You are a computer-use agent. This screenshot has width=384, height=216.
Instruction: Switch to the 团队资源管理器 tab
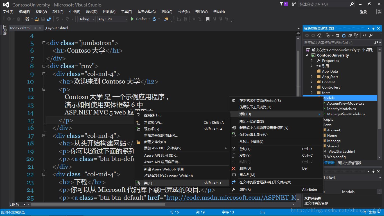[349, 163]
